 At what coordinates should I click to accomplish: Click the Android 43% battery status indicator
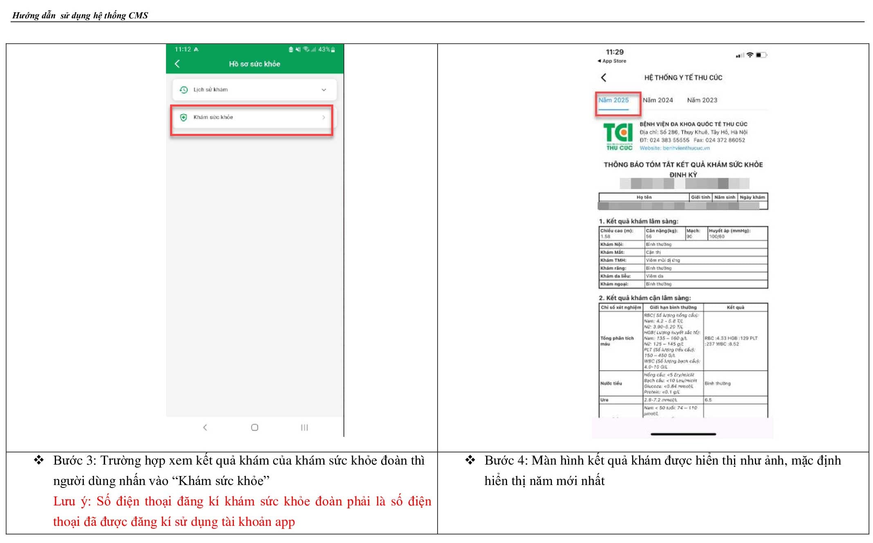(327, 49)
